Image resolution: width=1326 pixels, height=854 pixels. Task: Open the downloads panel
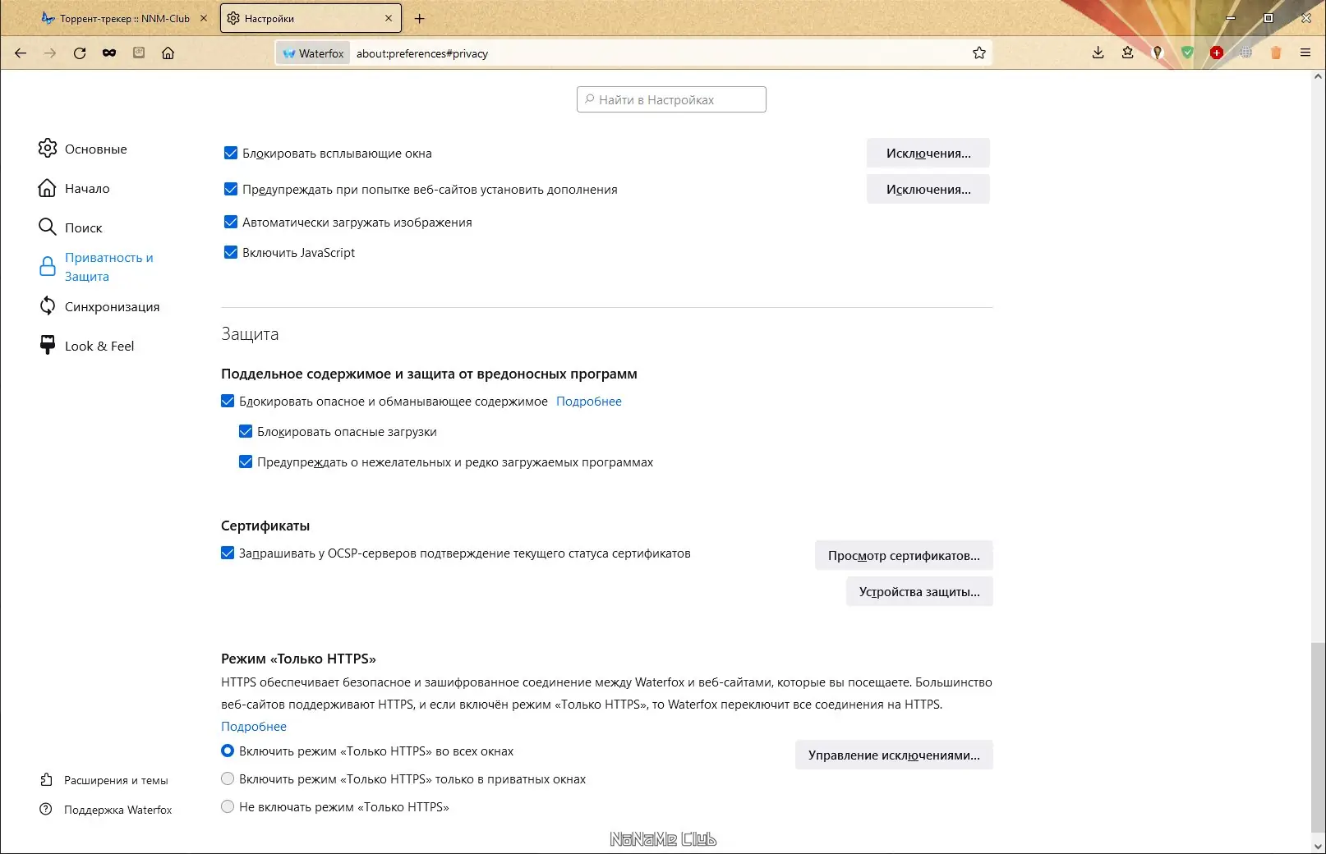[x=1098, y=53]
